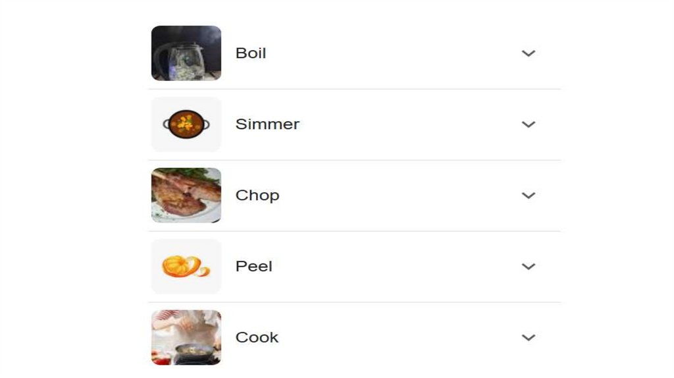Click the orange peel icon

[x=186, y=266]
